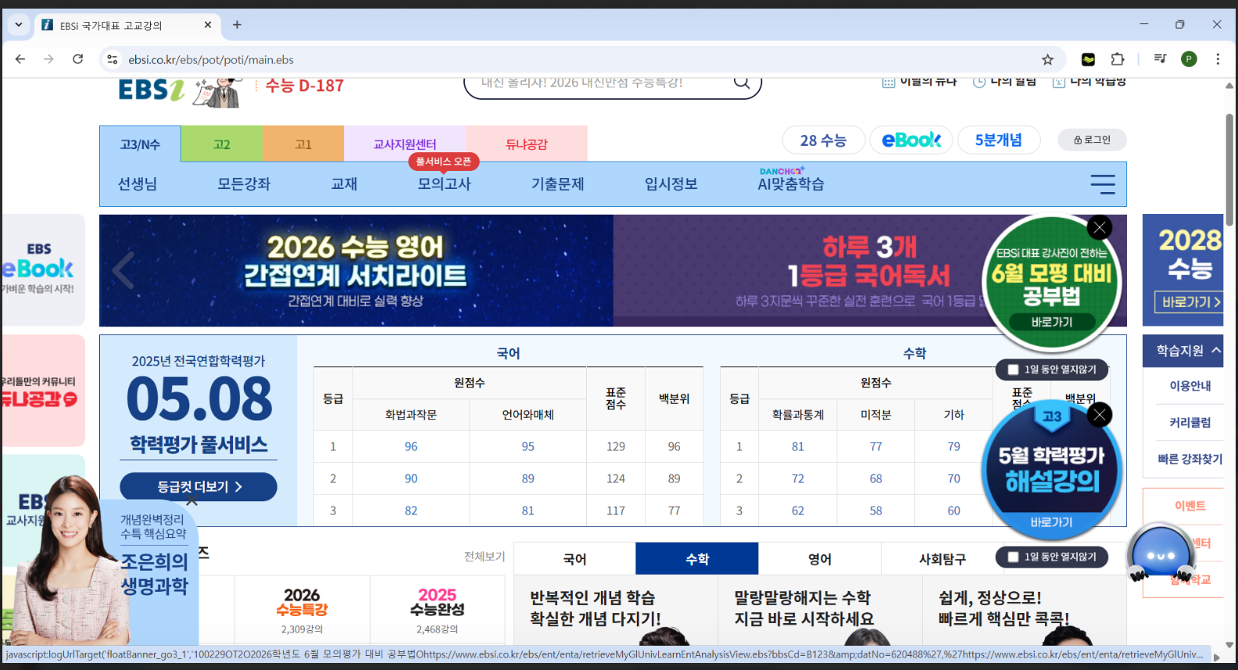
Task: Click 바로가기 on 2028 수능 banner
Action: pos(1190,301)
